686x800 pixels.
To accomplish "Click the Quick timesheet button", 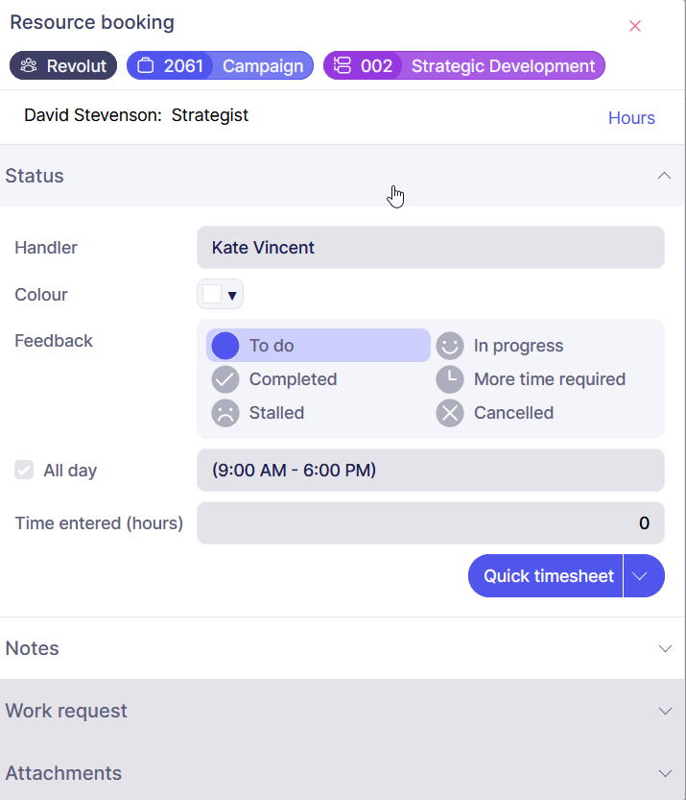I will pos(547,576).
